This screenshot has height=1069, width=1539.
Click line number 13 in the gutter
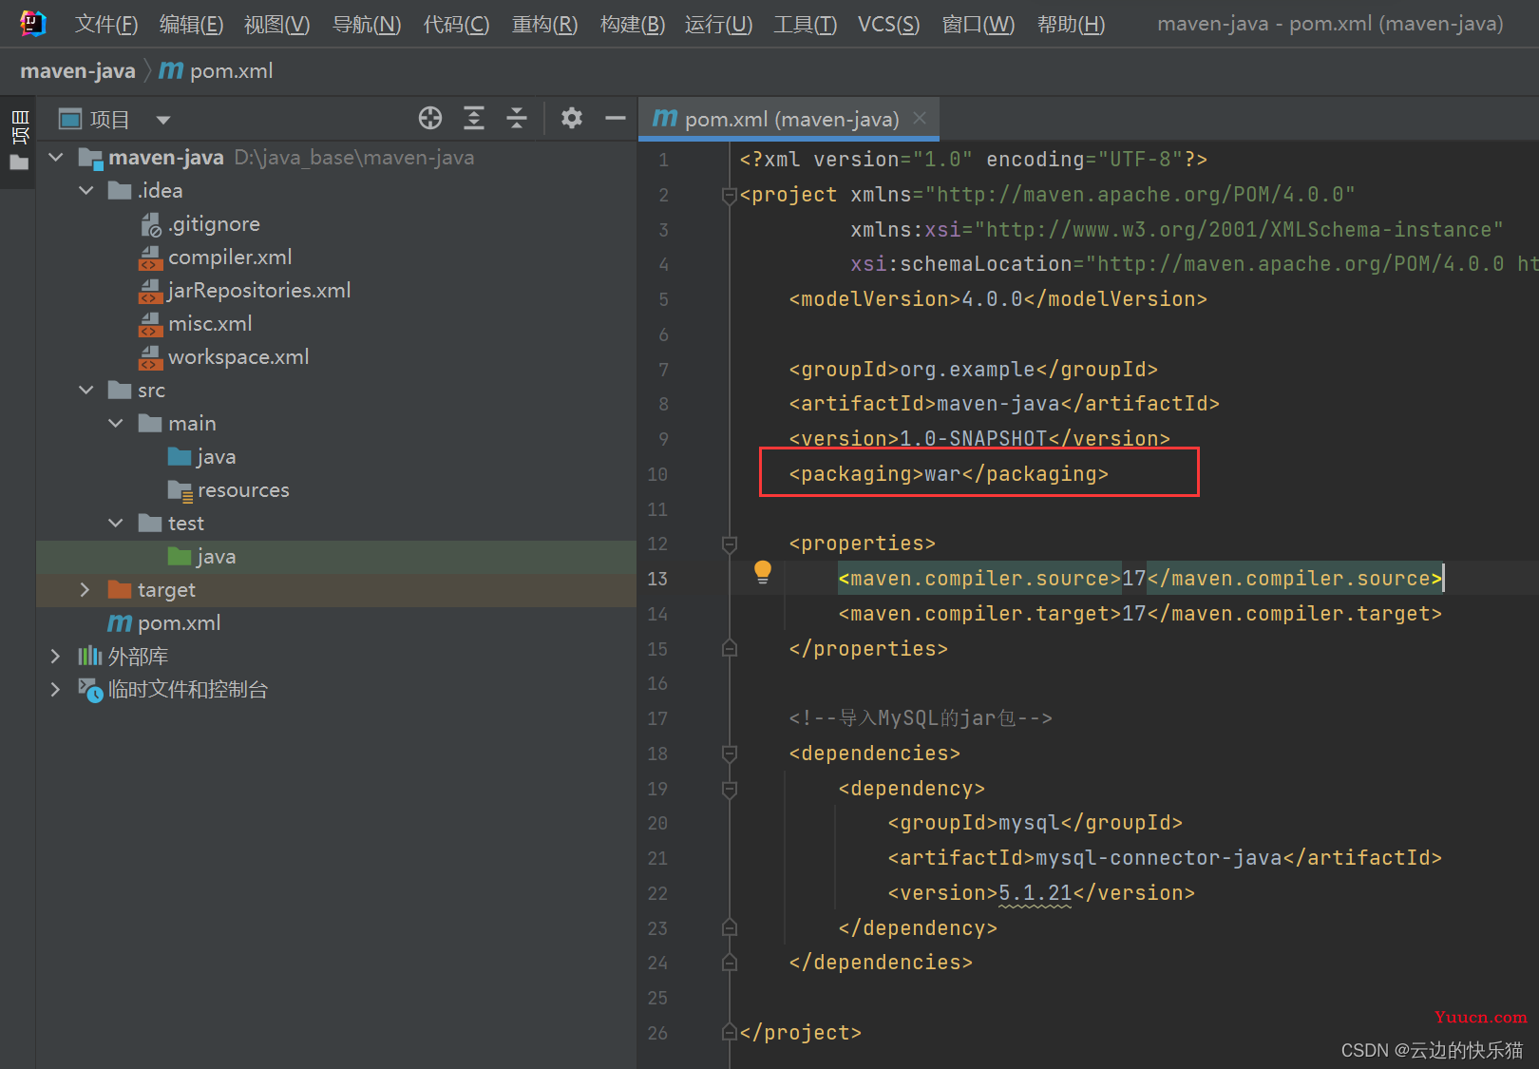click(x=657, y=579)
